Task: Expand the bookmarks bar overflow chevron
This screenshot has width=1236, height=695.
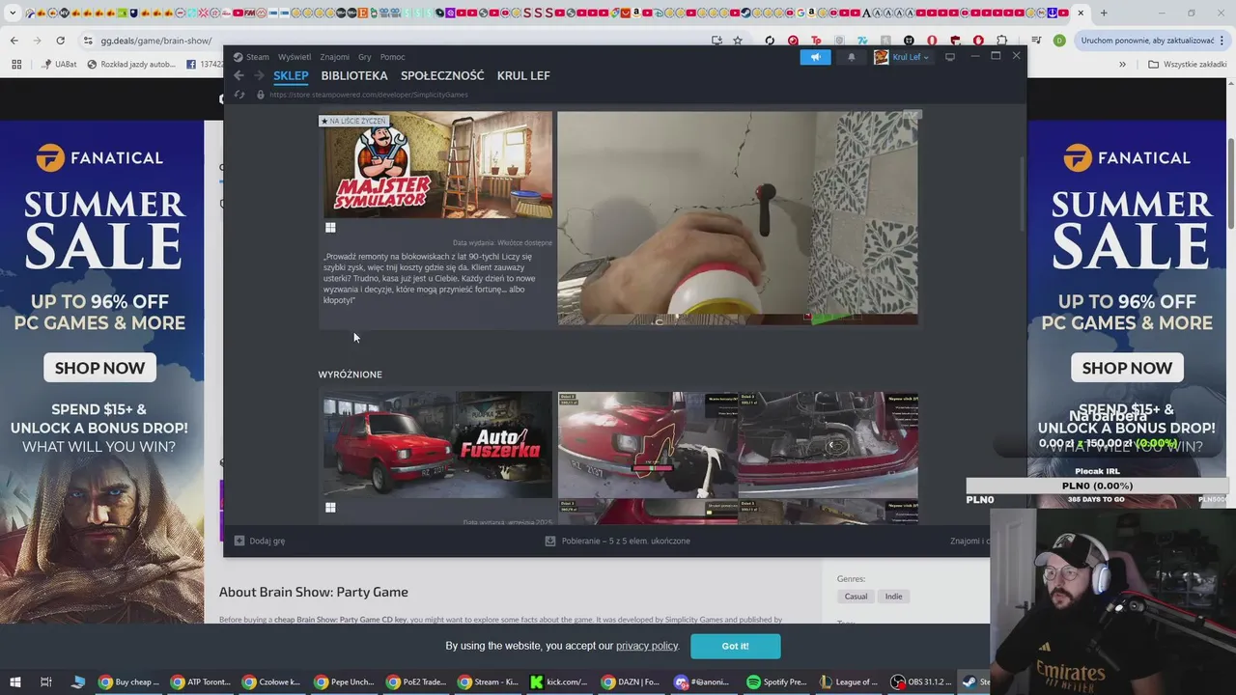Action: (x=1122, y=65)
